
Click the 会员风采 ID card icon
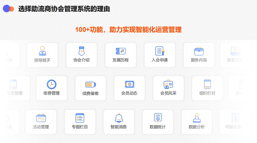[168, 84]
